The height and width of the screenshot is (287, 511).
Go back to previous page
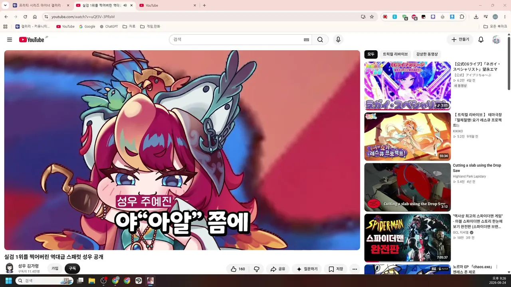click(6, 17)
